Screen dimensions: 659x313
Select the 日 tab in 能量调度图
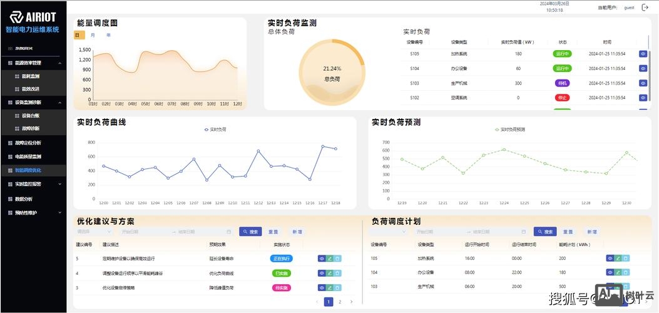[79, 35]
